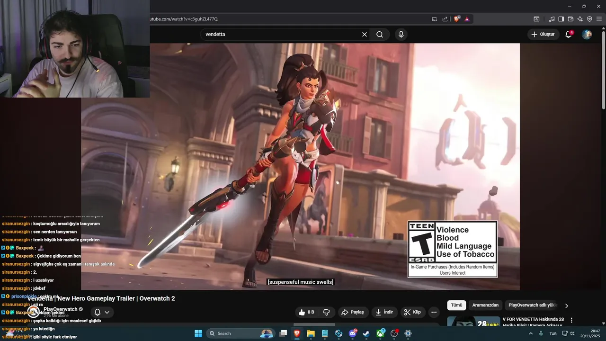
Task: Open YouTube notifications bell
Action: (569, 35)
